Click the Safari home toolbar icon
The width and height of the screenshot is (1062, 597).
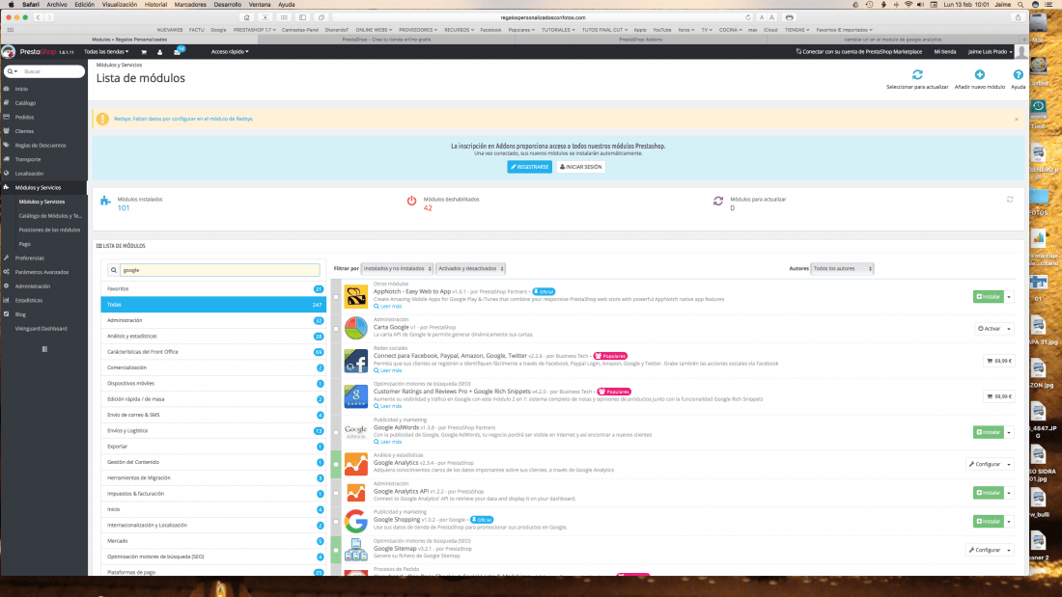point(246,17)
